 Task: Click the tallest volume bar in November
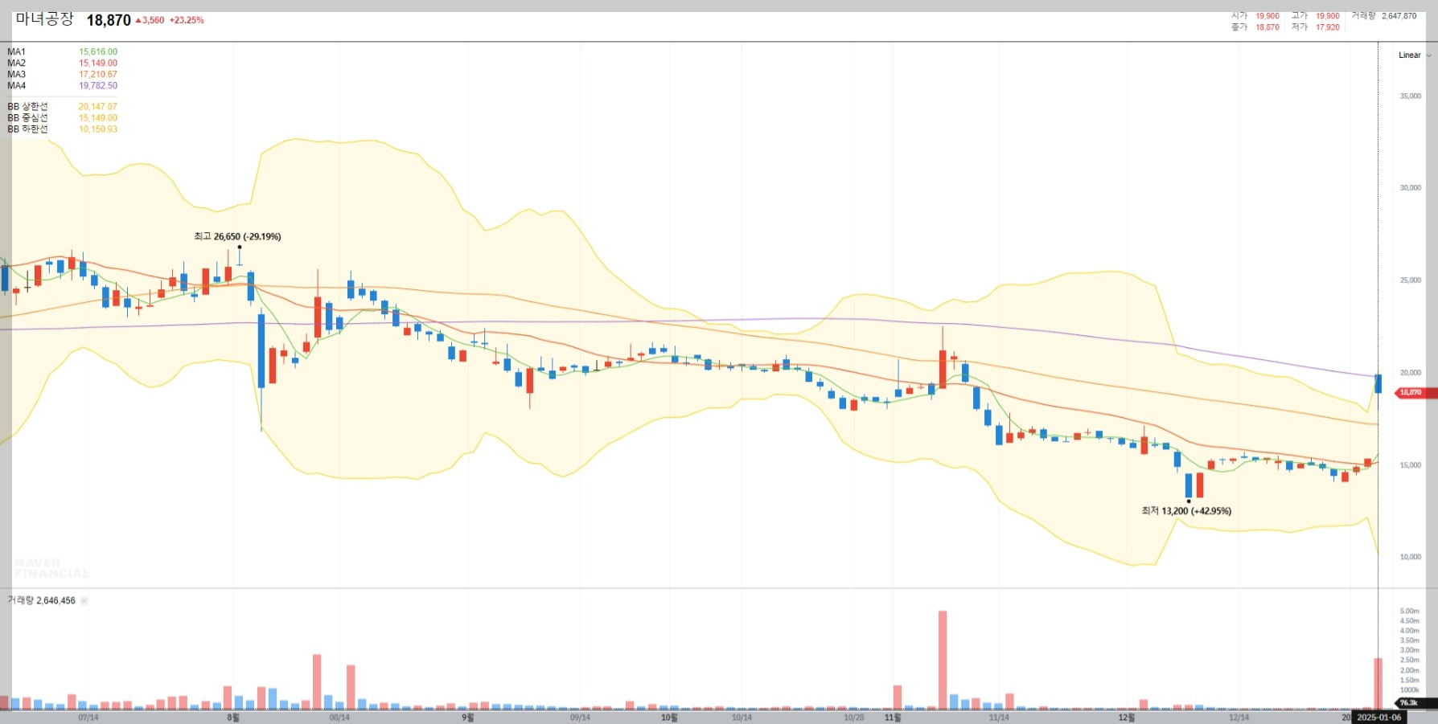tap(943, 660)
